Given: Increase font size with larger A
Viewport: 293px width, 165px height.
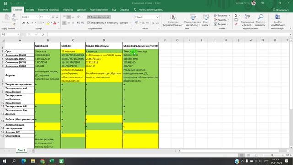Looking at the screenshot, I should pos(53,17).
